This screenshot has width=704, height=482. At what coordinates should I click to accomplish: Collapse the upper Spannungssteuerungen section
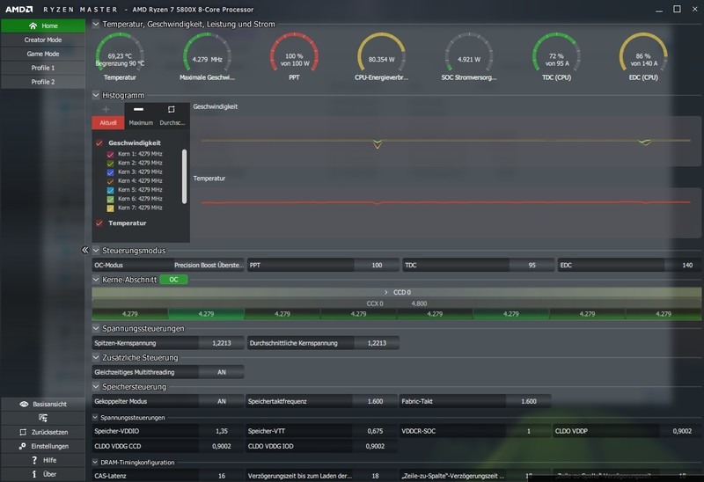point(96,328)
